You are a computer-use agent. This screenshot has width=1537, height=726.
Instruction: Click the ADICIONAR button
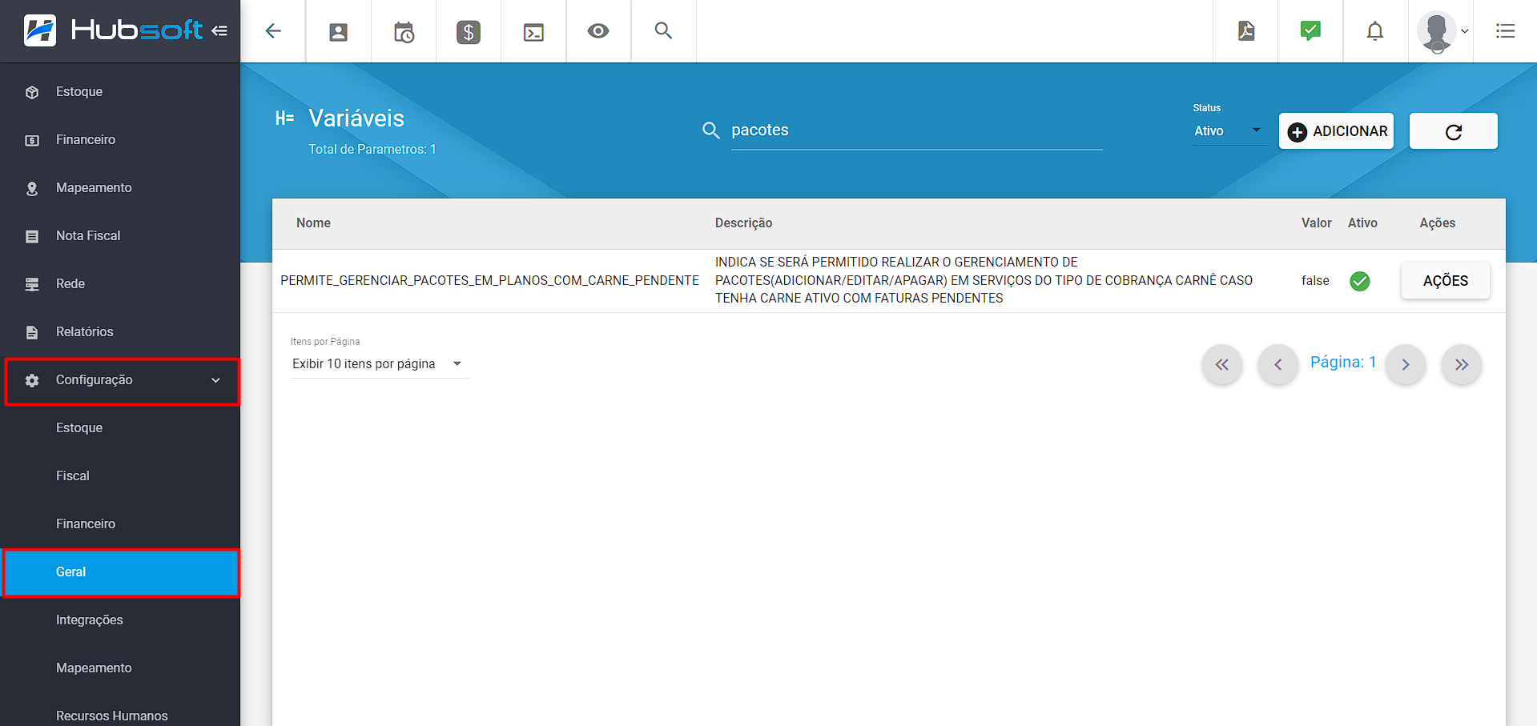click(x=1336, y=131)
